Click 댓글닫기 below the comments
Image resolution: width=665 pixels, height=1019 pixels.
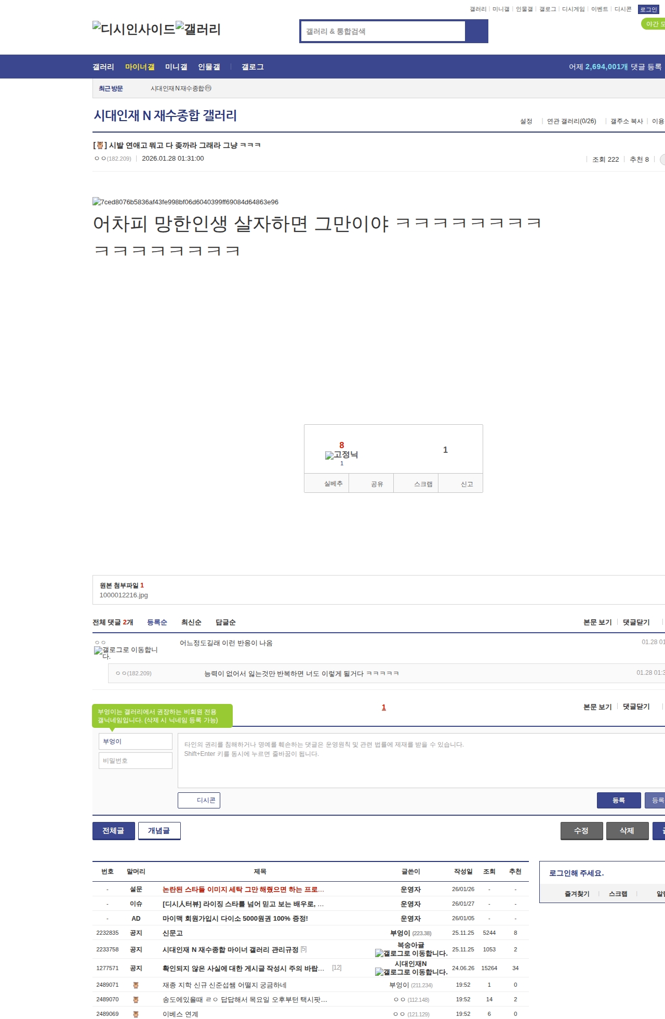[x=636, y=707]
